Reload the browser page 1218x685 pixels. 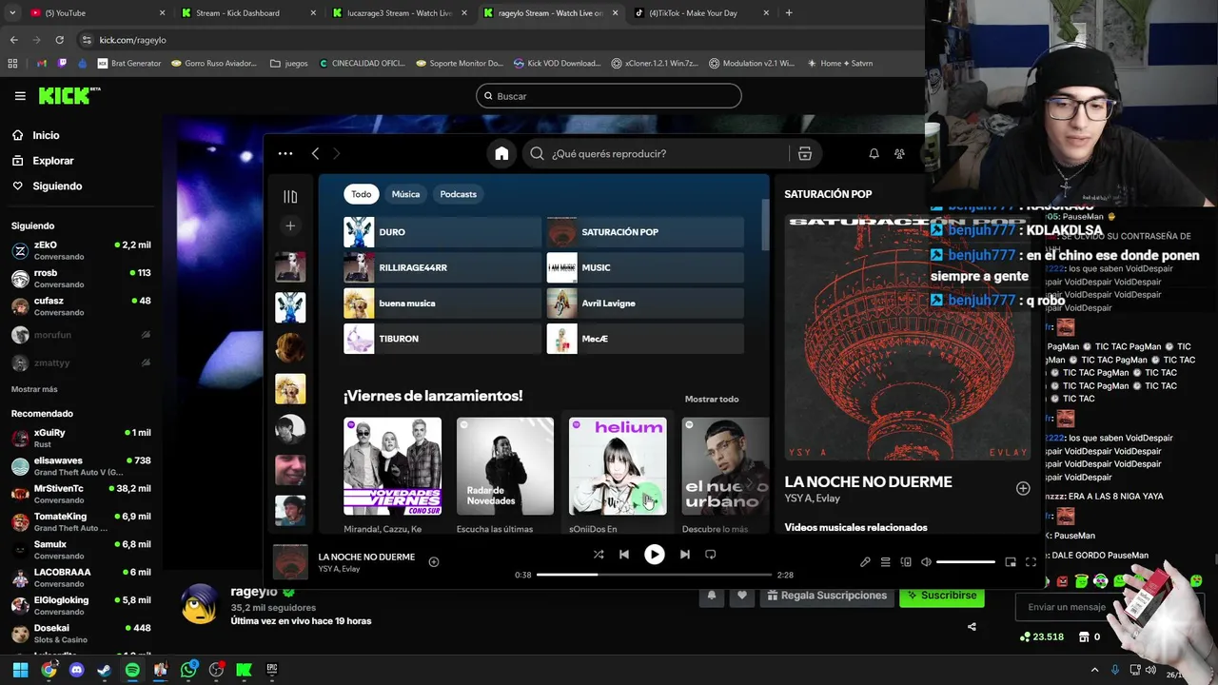click(x=59, y=40)
